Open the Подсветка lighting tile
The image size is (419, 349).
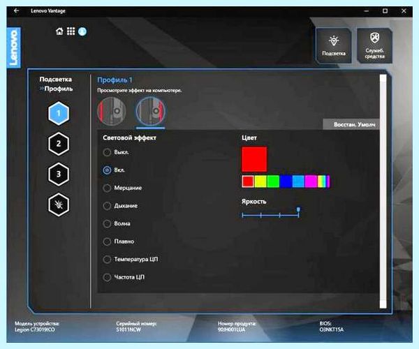tap(334, 45)
